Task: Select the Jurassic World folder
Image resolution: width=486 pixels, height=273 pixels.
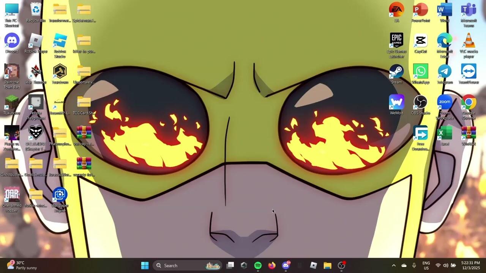Action: click(60, 167)
